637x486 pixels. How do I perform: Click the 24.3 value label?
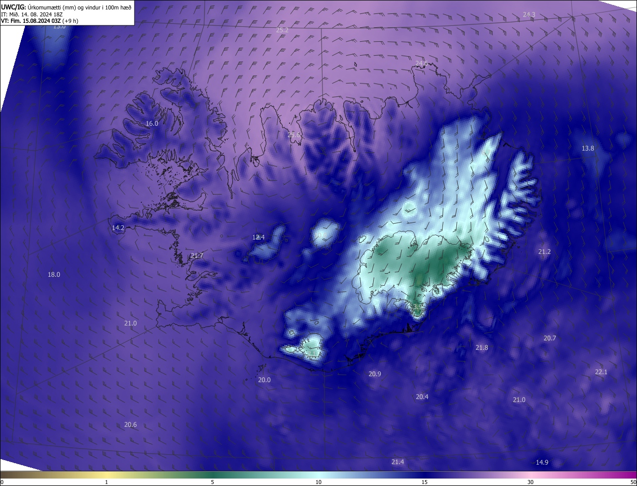coord(529,15)
